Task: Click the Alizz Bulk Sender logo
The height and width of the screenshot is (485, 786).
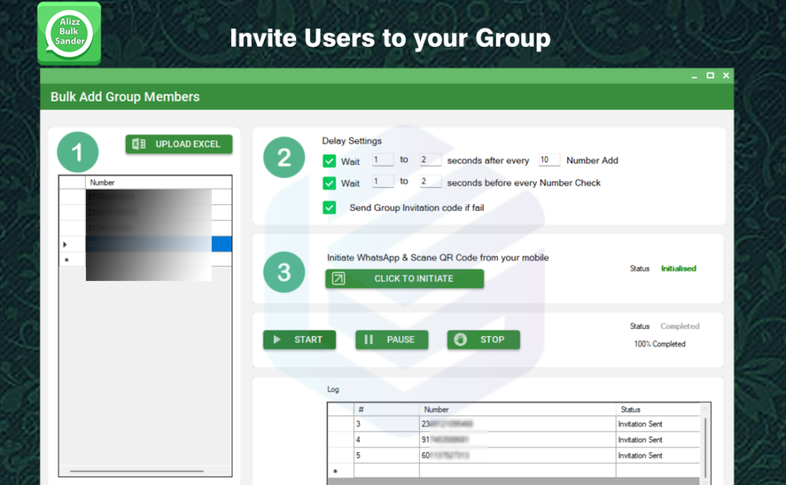Action: [69, 33]
